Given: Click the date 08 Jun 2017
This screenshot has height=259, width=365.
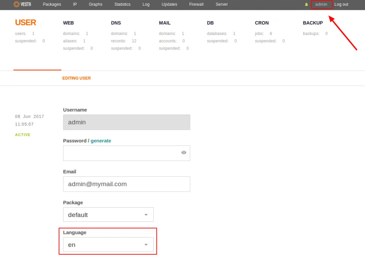Looking at the screenshot, I should click(x=30, y=116).
